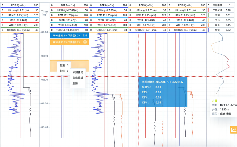Dismiss the orange RPM alert banner
The image size is (237, 147).
85,42
